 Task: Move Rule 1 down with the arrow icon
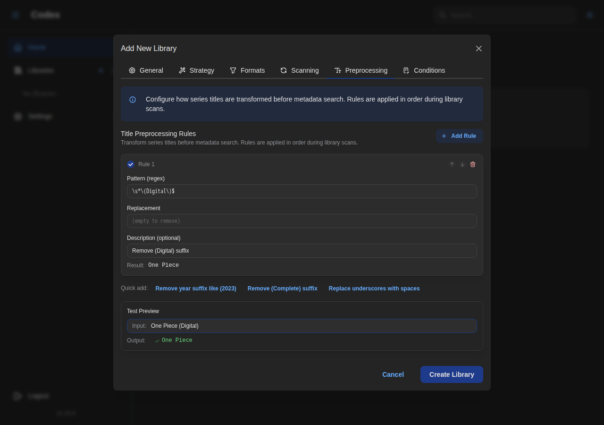coord(462,164)
